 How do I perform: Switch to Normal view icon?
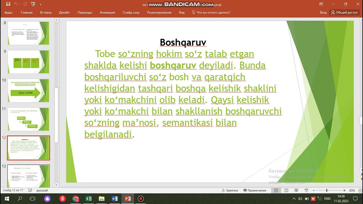click(276, 190)
